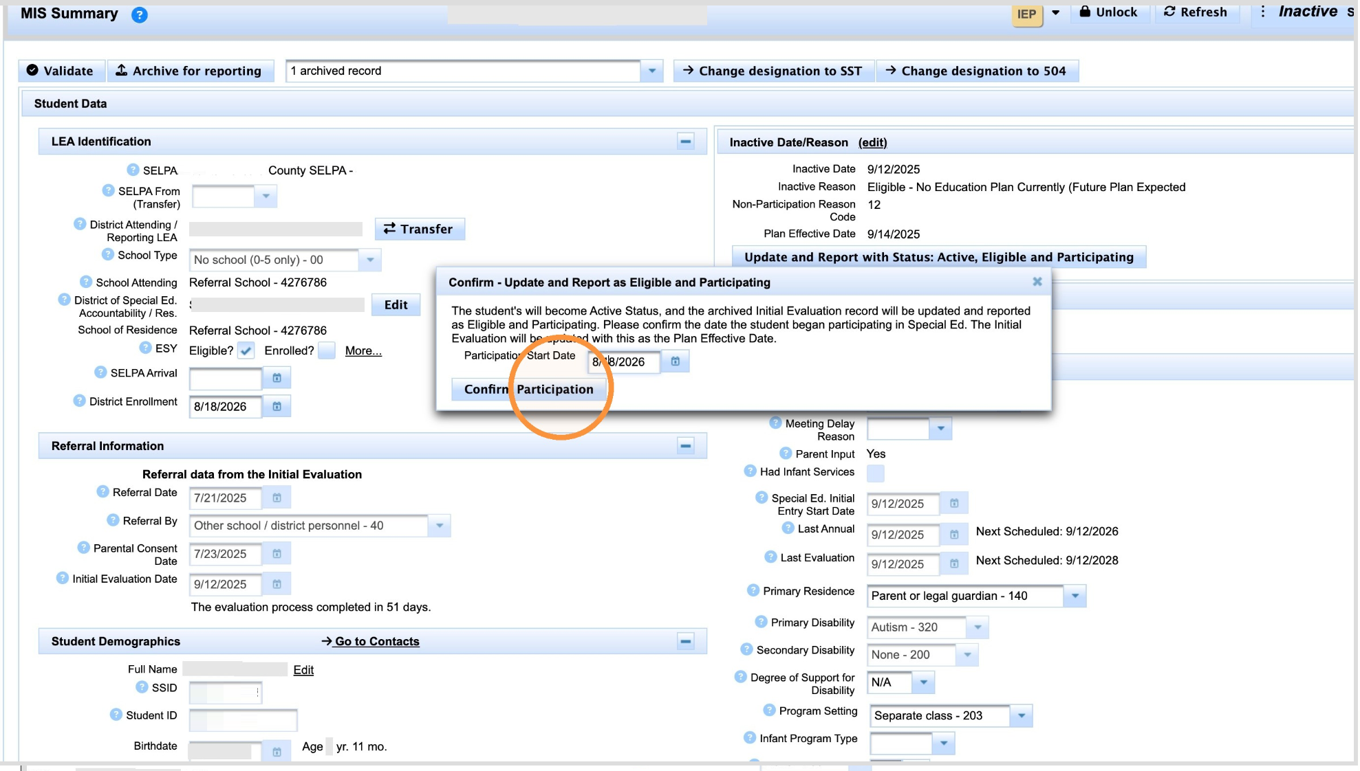Screen dimensions: 1360x771
Task: Open the Referral By dropdown
Action: point(439,526)
